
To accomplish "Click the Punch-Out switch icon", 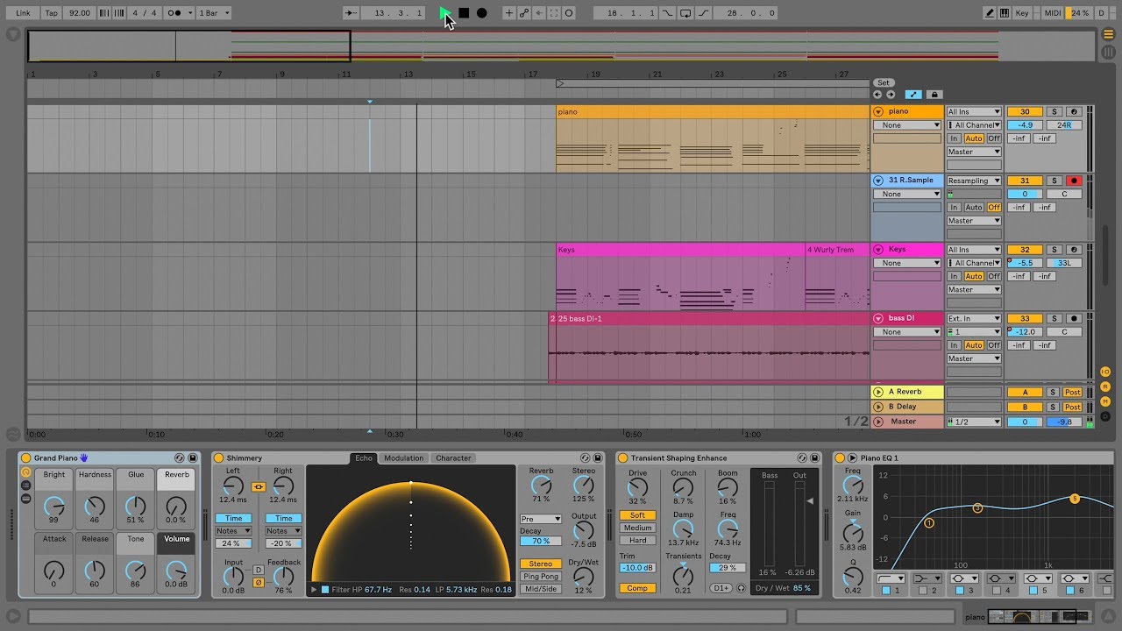I will [x=703, y=13].
